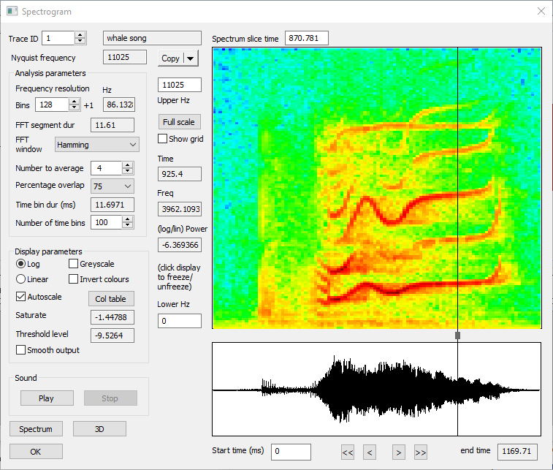553x470 pixels.
Task: Click the Start time (ms) input field
Action: [x=291, y=452]
